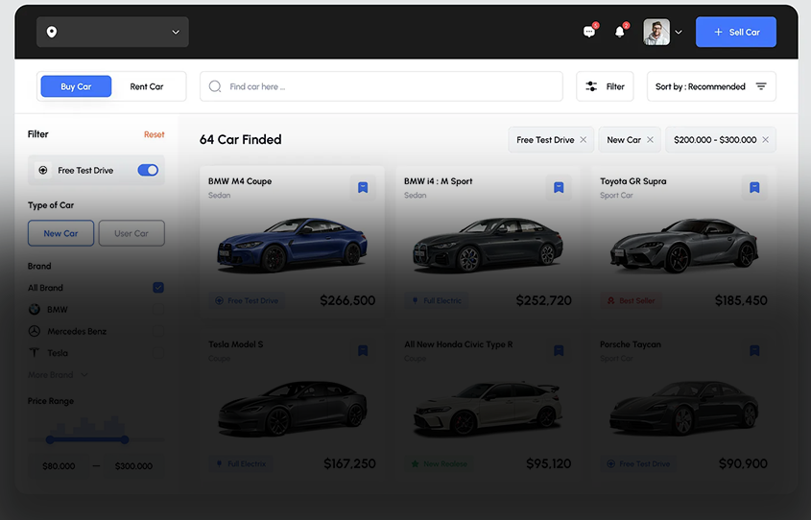Image resolution: width=811 pixels, height=520 pixels.
Task: Open the BMW i4 M Sport image
Action: (488, 245)
